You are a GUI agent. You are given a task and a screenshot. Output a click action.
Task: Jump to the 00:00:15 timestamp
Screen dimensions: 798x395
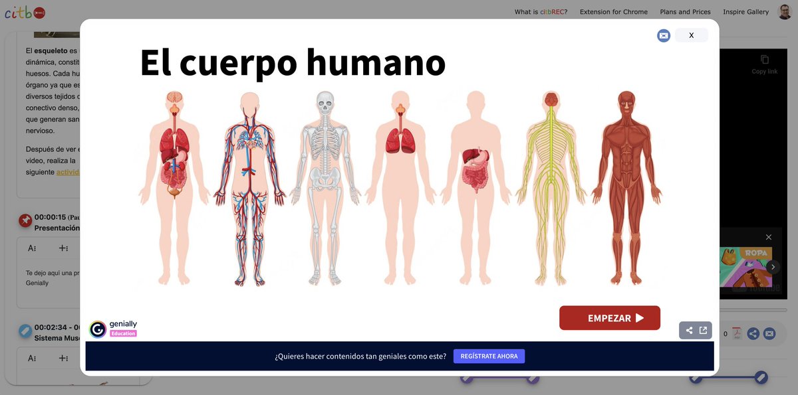(50, 217)
